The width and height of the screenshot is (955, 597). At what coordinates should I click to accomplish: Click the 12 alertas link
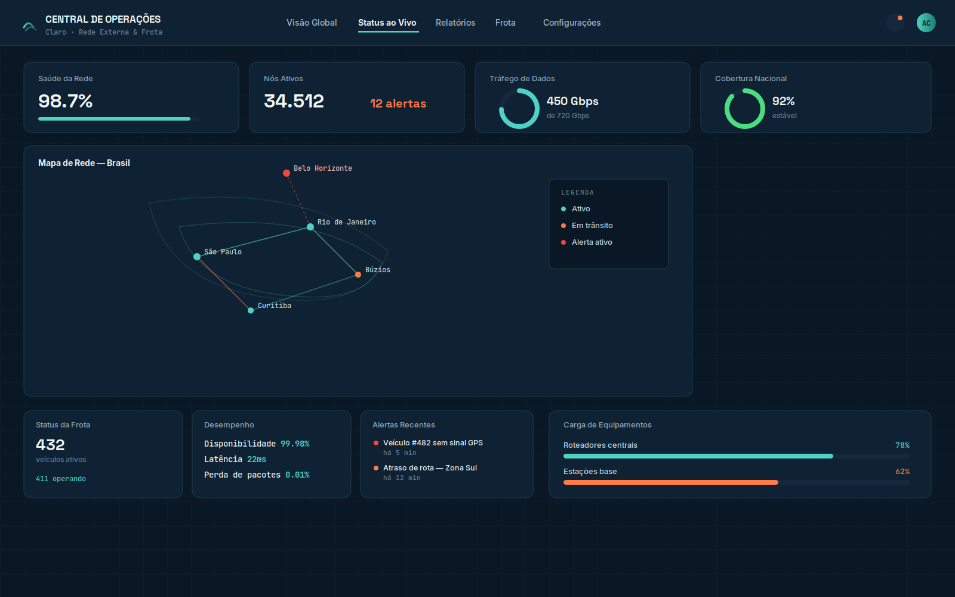(398, 103)
